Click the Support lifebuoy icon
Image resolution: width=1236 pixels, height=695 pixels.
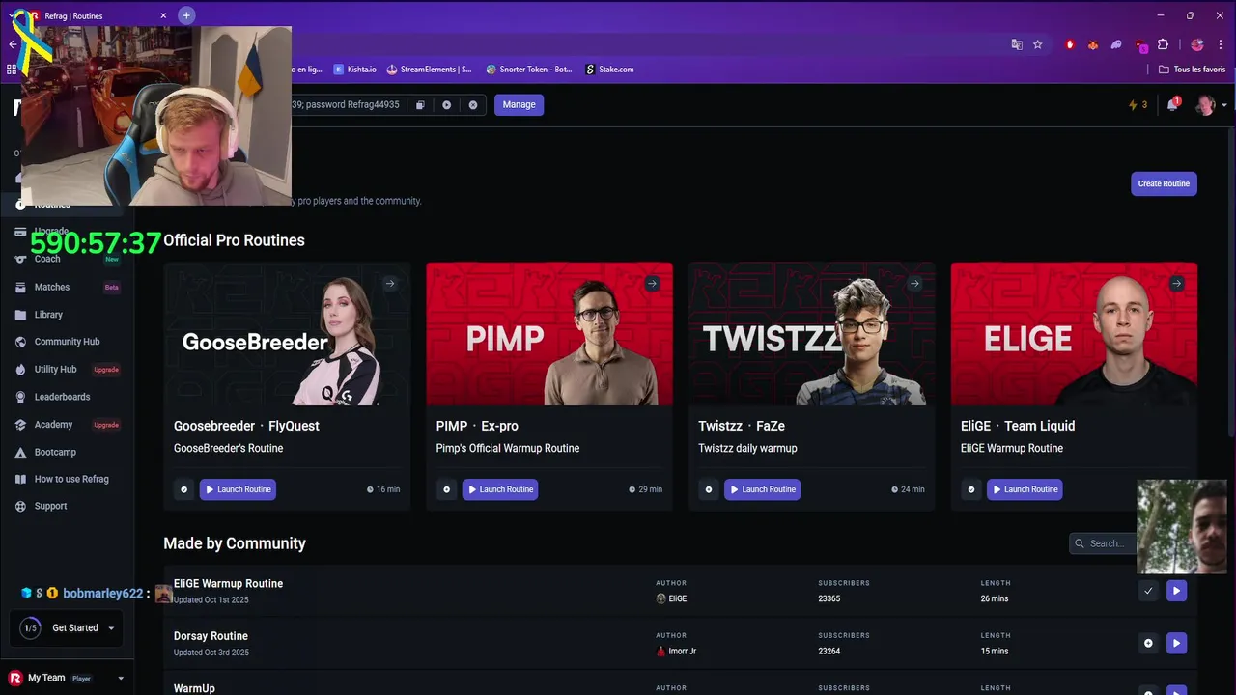[x=20, y=507]
